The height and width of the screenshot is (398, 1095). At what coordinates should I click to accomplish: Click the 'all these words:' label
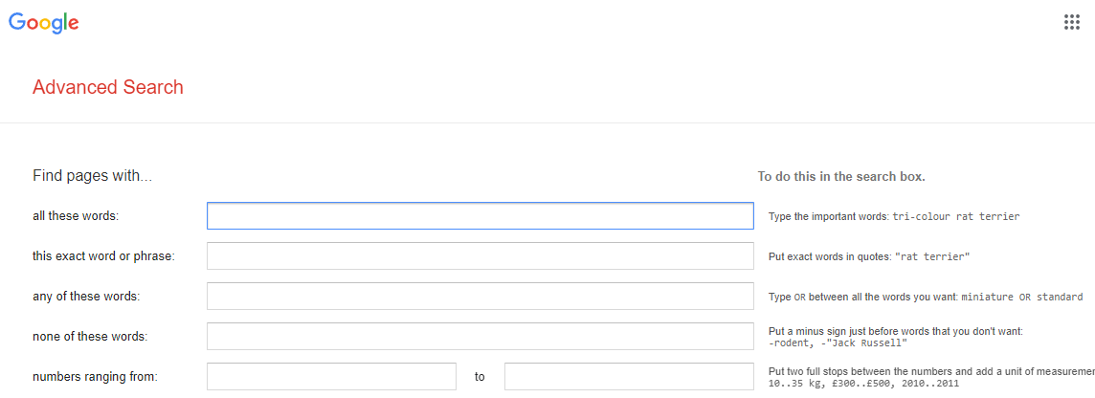tap(77, 216)
